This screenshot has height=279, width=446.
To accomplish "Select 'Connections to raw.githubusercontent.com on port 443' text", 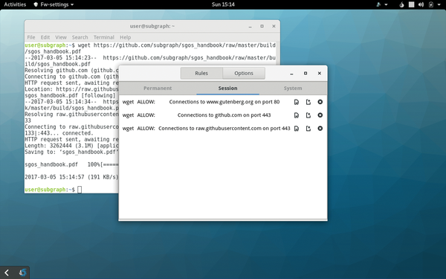I will (x=224, y=129).
